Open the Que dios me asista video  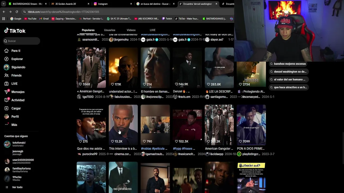click(x=91, y=125)
